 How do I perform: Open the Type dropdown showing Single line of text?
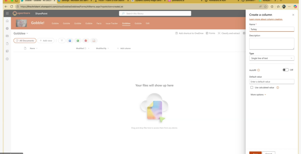coord(272,58)
